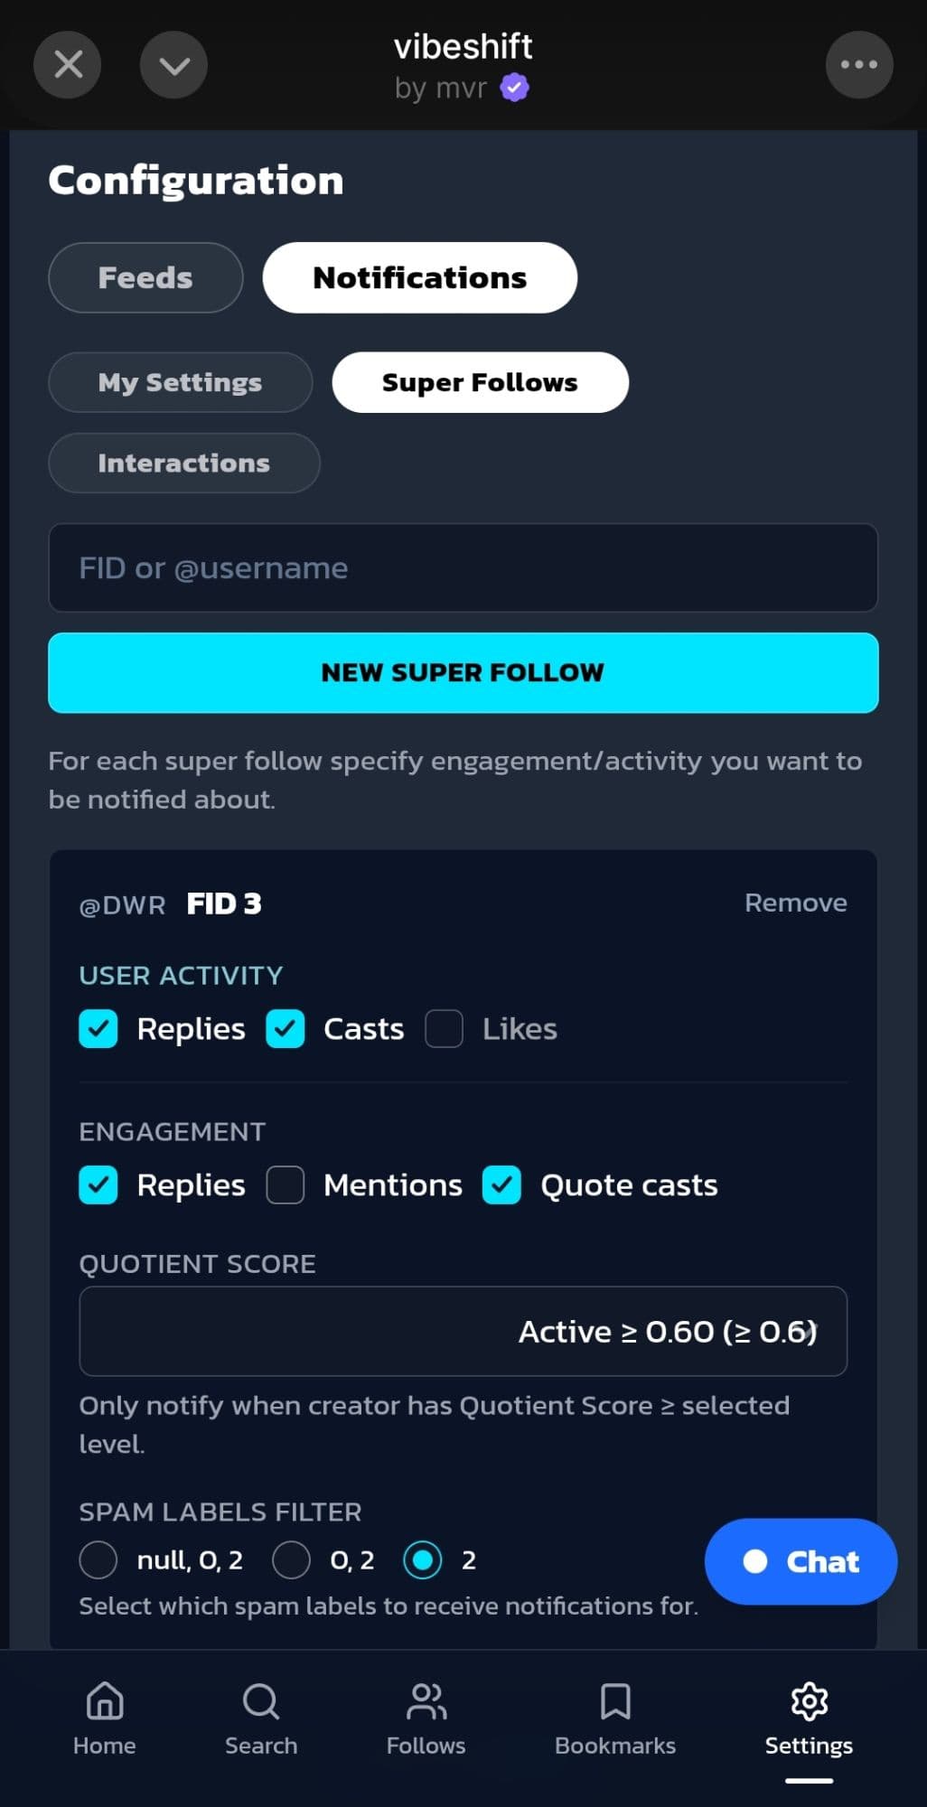Remove the DWR super follow
Screen dimensions: 927x1807
(795, 902)
